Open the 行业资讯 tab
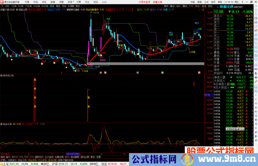Screen dimensions: 258x166 click(42, 160)
